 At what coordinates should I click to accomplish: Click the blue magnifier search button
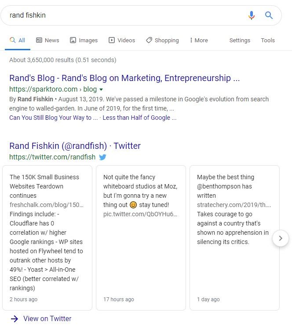click(269, 15)
